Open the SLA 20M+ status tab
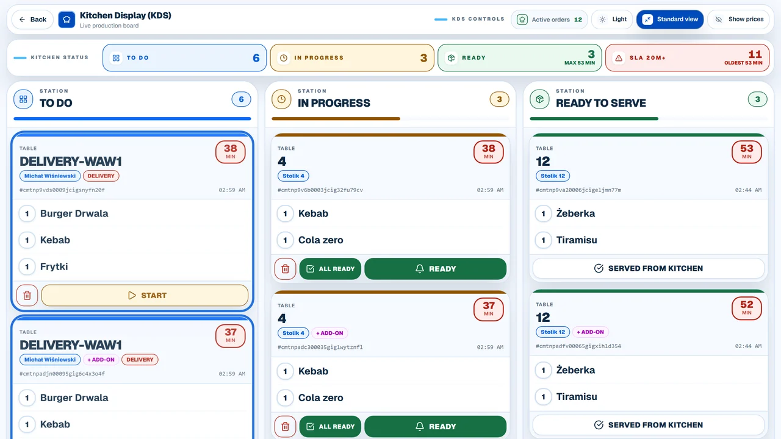 pyautogui.click(x=687, y=58)
